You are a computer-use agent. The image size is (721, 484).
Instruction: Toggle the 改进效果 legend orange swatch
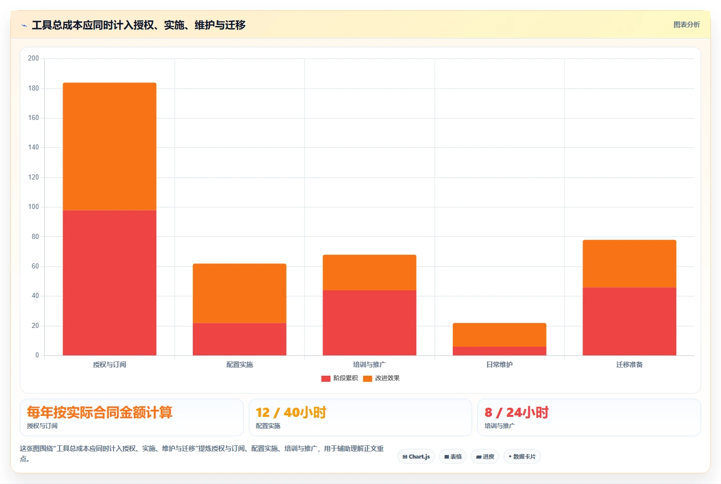coord(367,378)
